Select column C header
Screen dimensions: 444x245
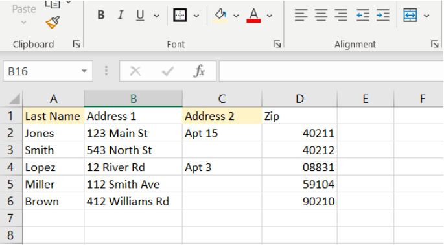(222, 99)
